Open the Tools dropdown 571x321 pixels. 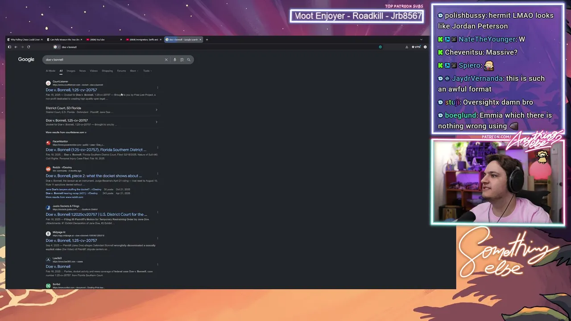147,71
